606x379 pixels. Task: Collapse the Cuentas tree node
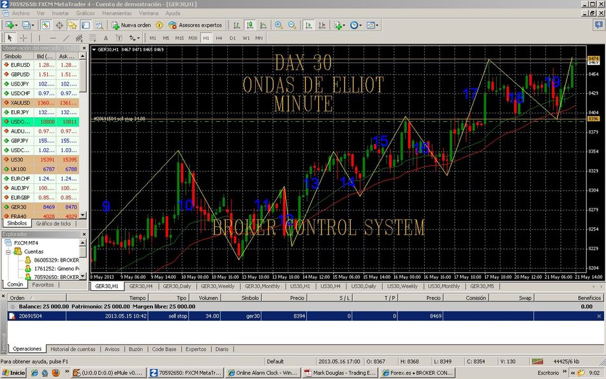[8, 251]
